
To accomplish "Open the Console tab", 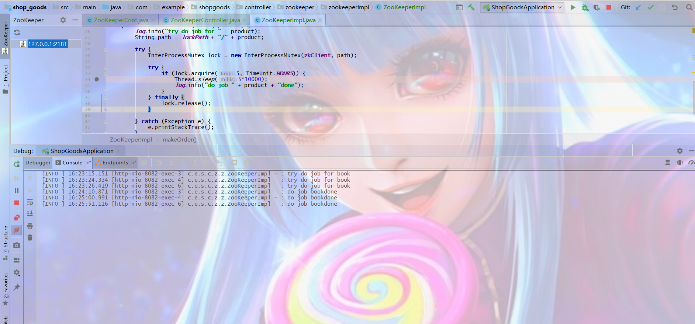I will tap(72, 163).
